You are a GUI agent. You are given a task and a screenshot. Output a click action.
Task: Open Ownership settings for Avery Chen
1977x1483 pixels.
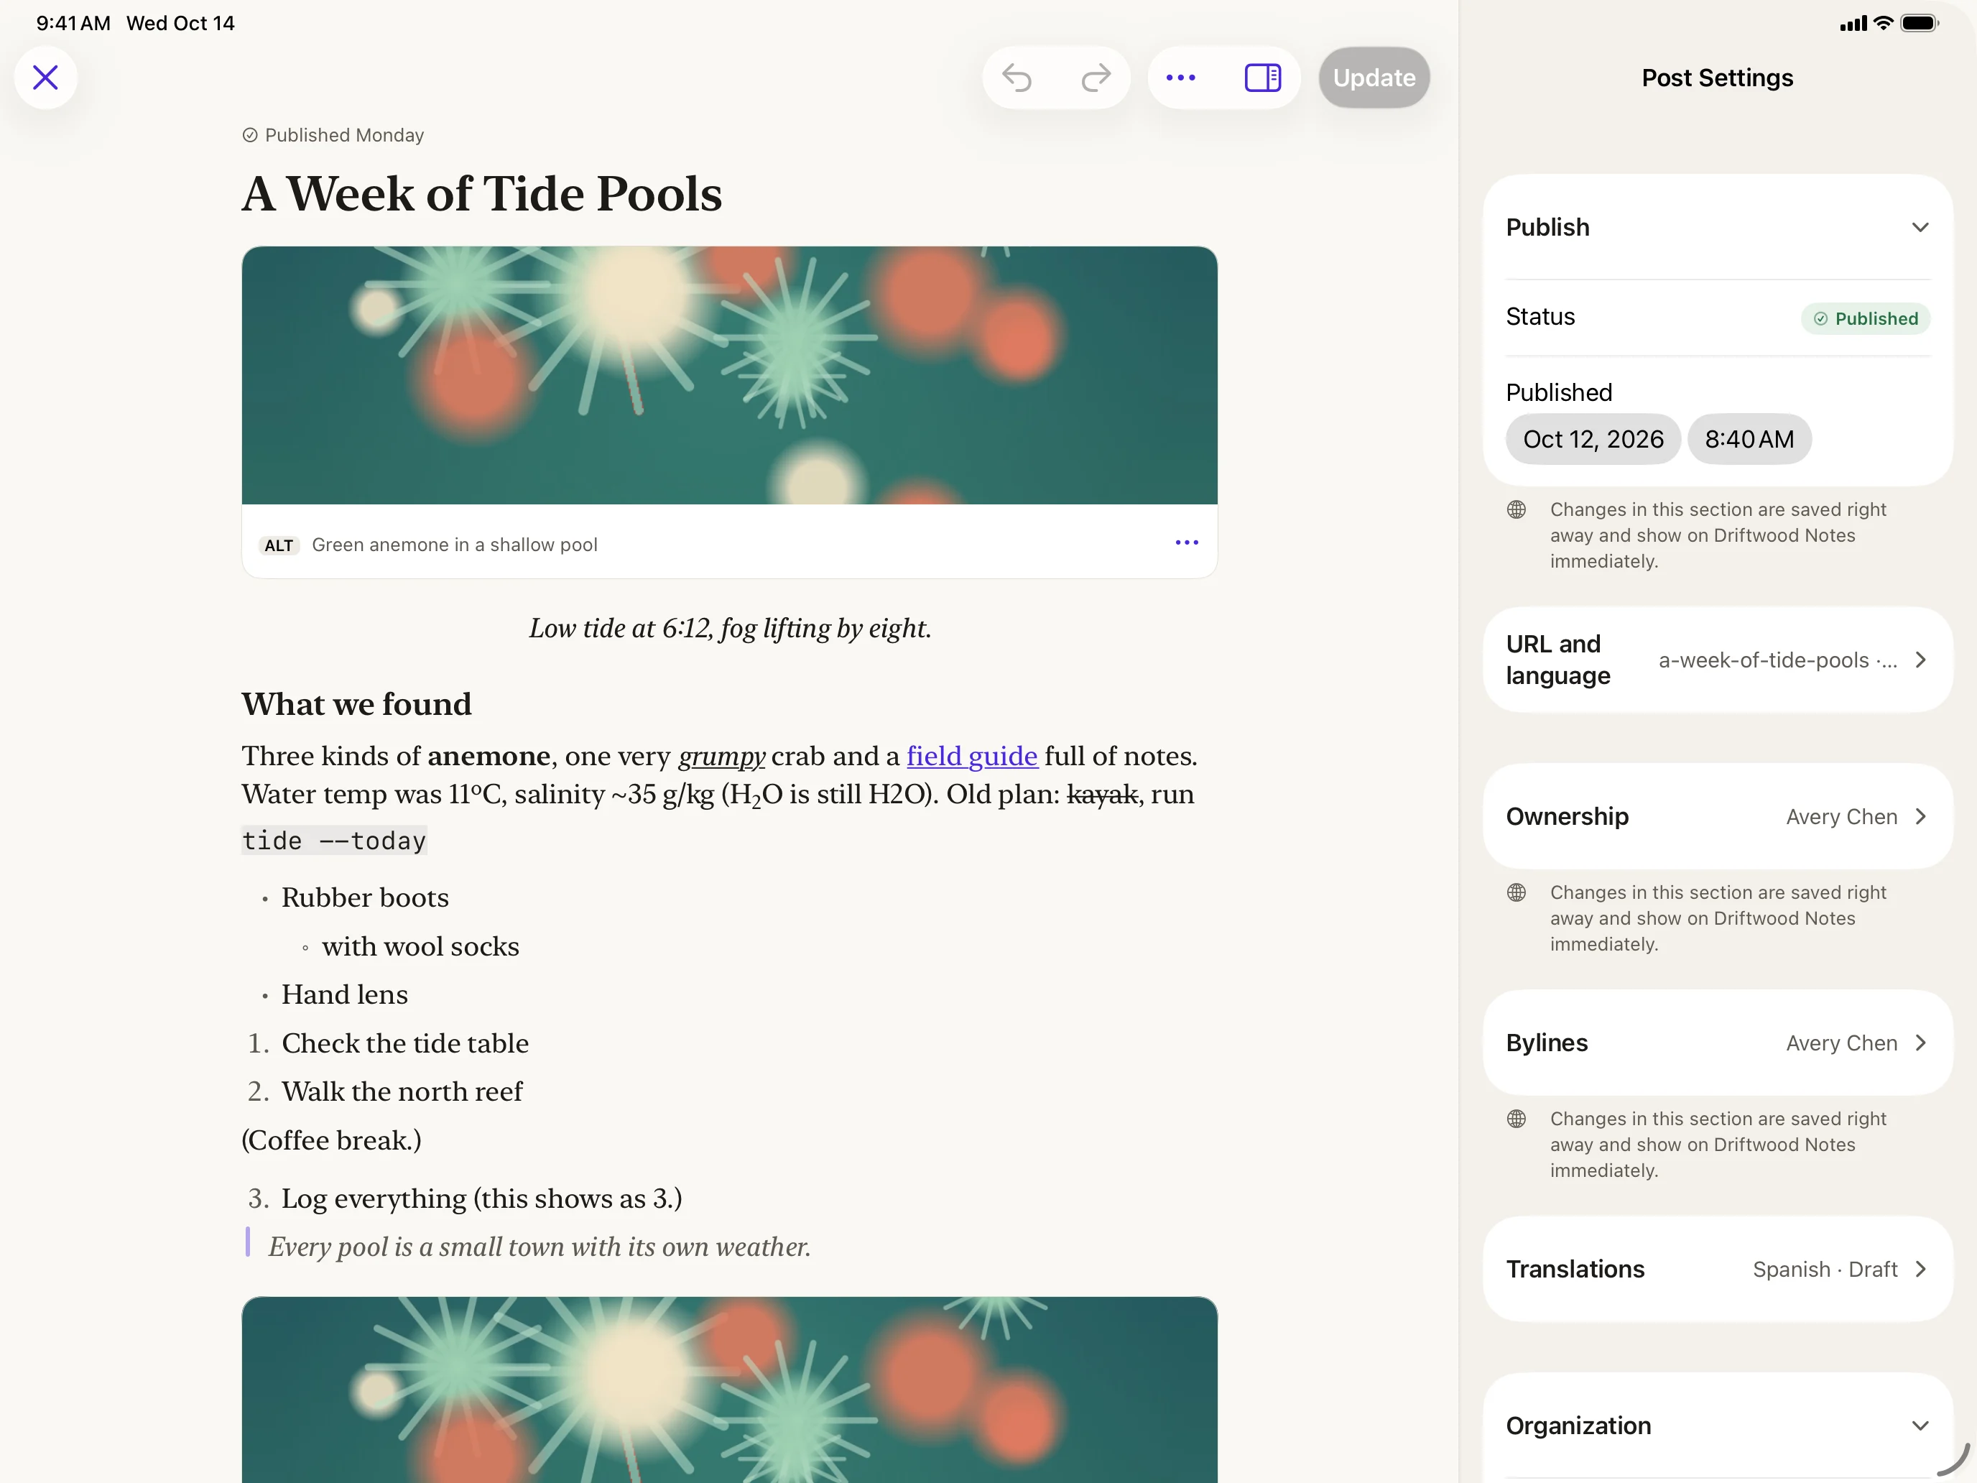1717,816
